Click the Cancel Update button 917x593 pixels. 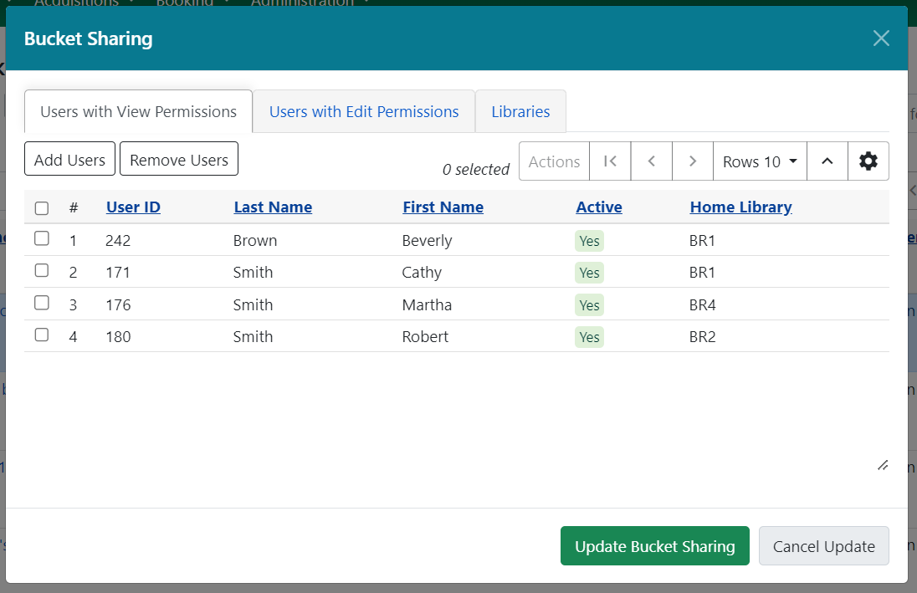click(x=823, y=546)
